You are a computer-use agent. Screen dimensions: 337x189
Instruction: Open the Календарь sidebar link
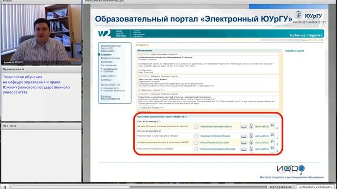pos(106,62)
